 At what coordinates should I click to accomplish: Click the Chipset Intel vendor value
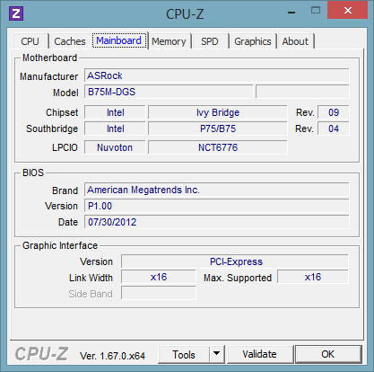pos(115,112)
